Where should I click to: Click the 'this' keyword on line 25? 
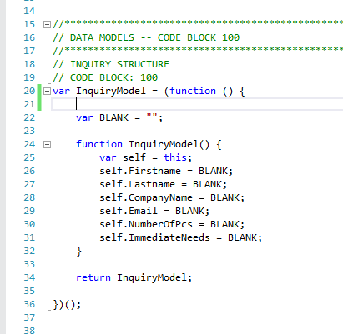[175, 157]
